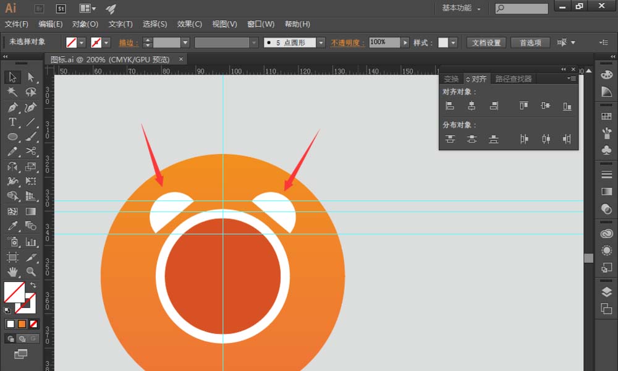
Task: Select the Zoom magnifier tool
Action: [31, 271]
